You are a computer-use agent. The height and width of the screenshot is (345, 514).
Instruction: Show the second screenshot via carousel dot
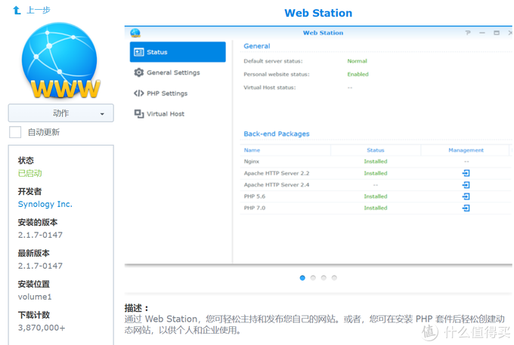point(313,278)
